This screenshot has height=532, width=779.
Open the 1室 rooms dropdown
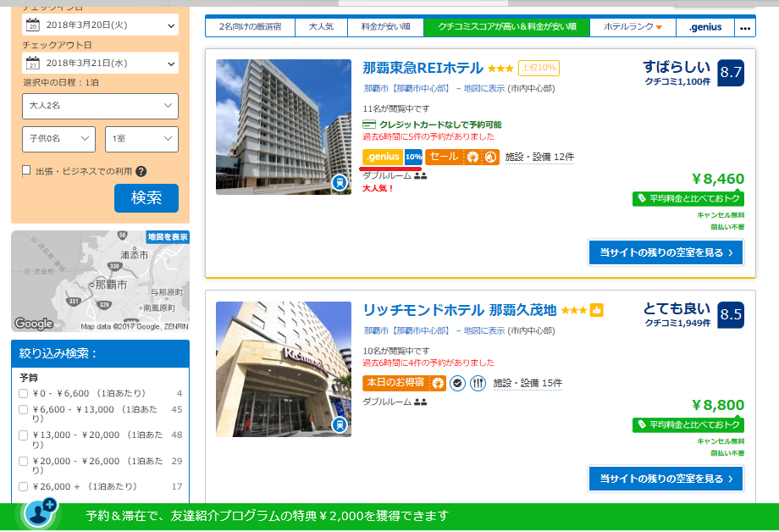click(x=141, y=139)
